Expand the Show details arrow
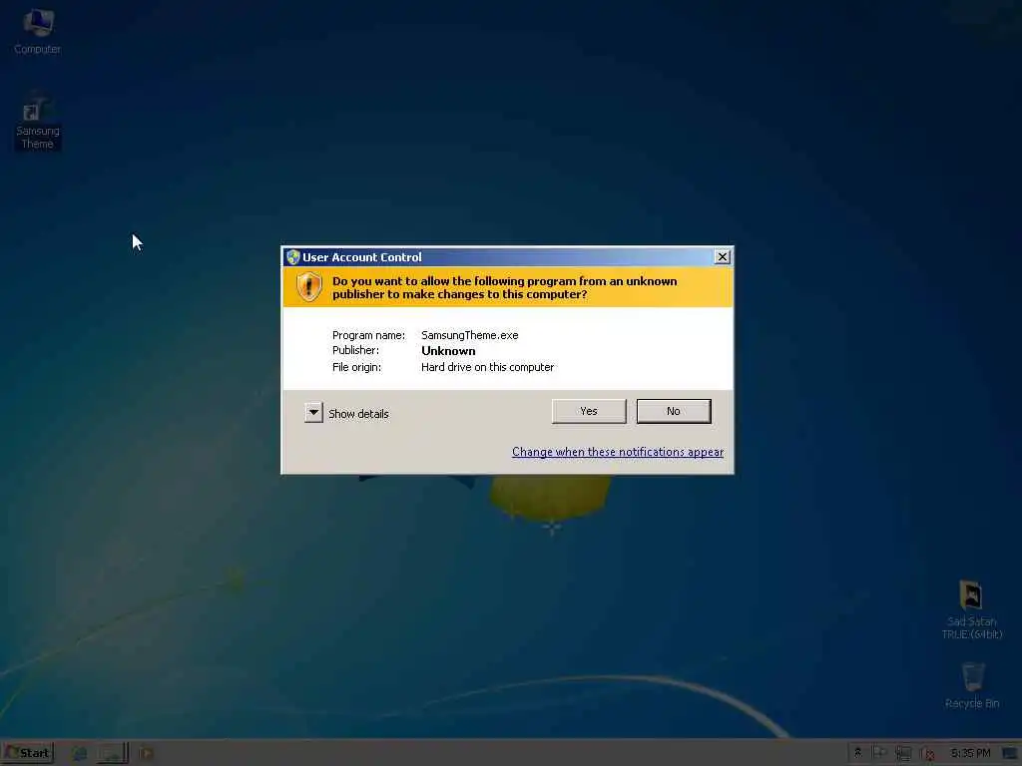 313,413
